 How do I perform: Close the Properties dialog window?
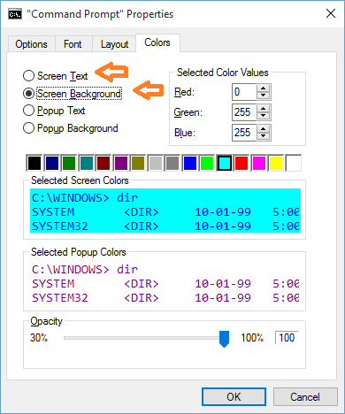pos(331,13)
